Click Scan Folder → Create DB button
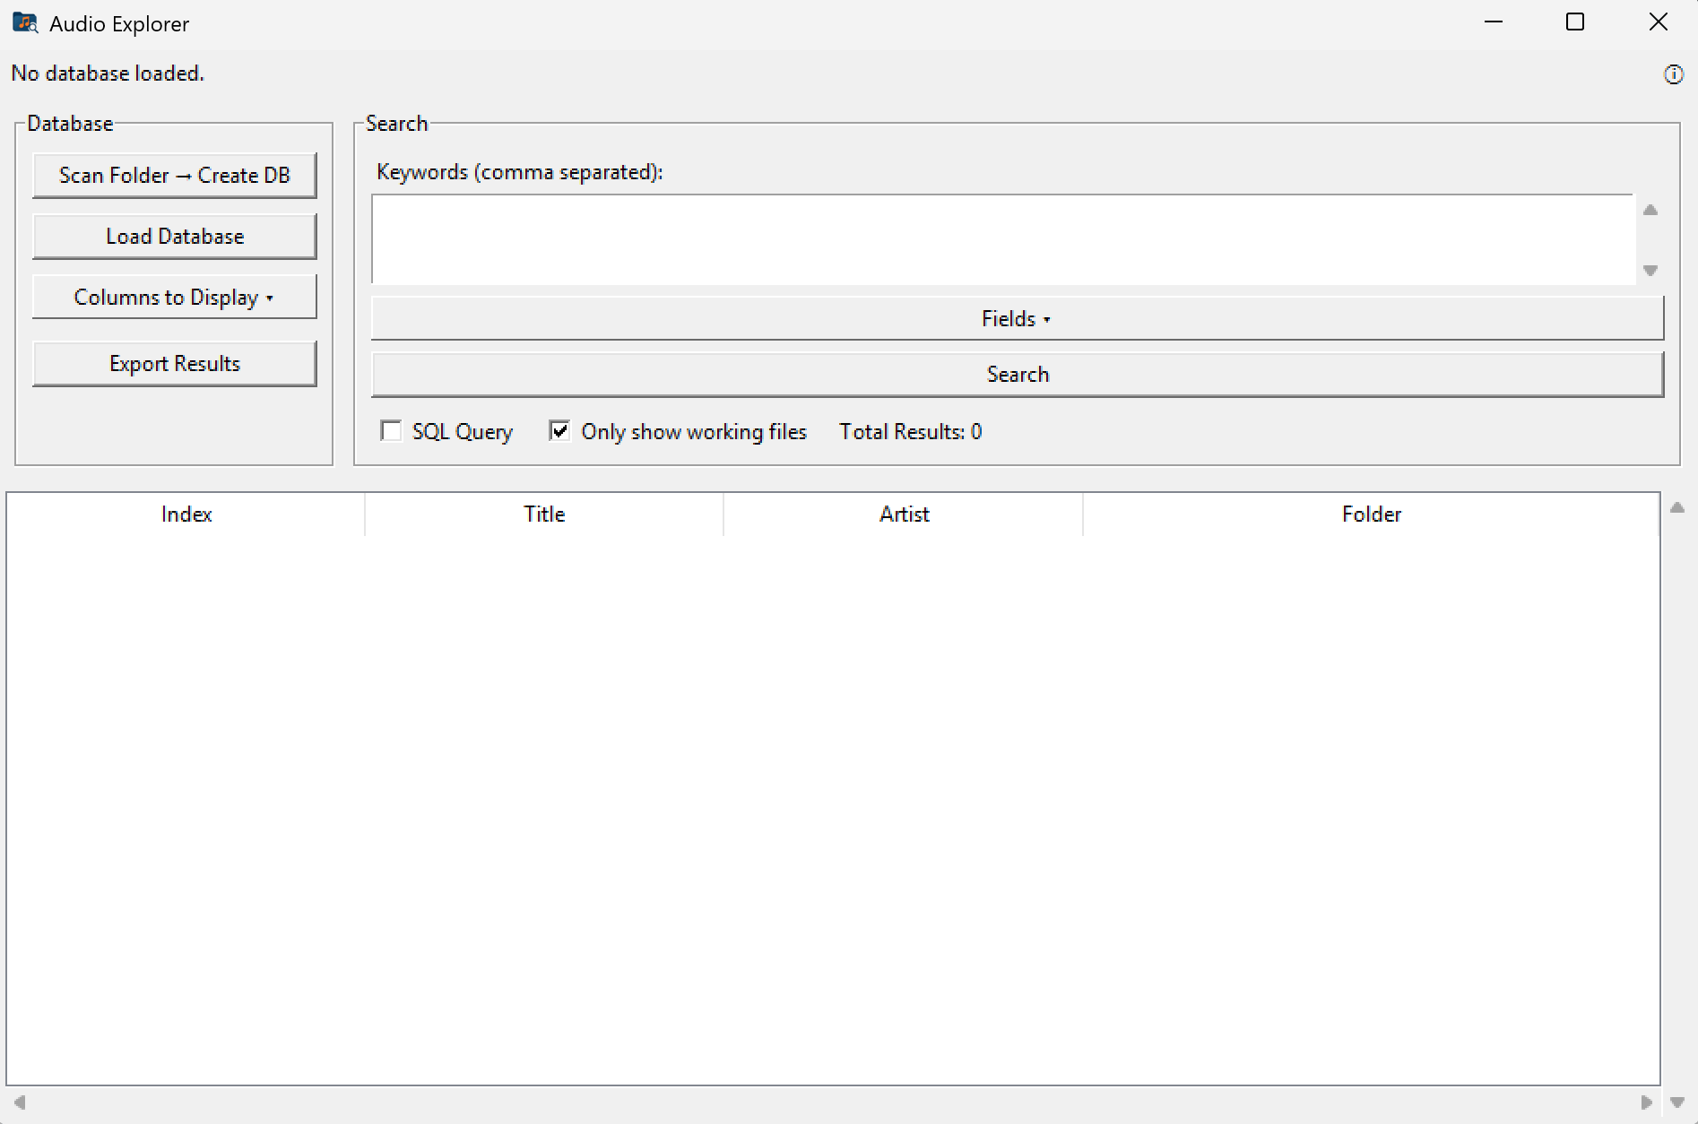1698x1124 pixels. tap(175, 176)
